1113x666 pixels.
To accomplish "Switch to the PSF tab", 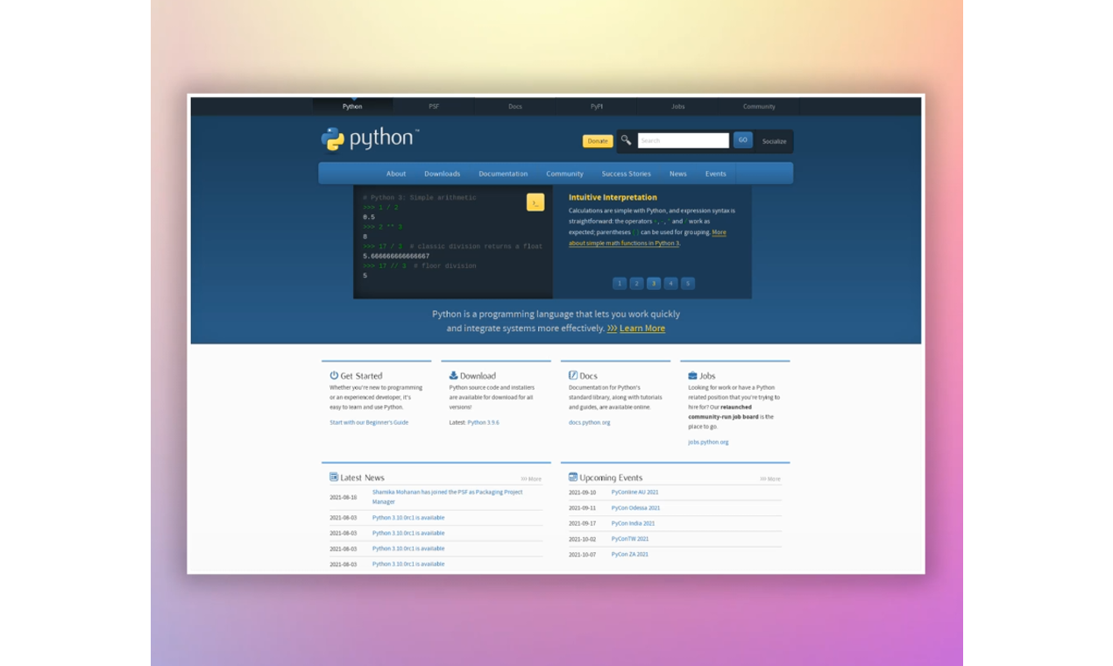I will (x=434, y=106).
